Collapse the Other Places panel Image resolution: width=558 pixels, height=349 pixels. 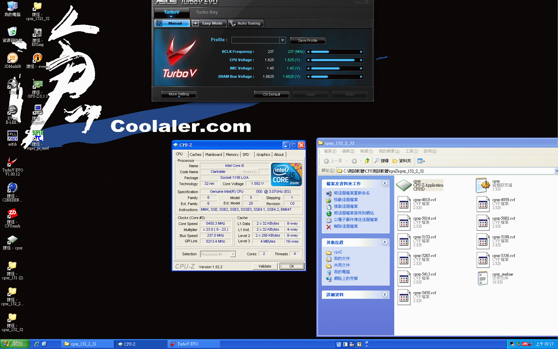tap(385, 242)
